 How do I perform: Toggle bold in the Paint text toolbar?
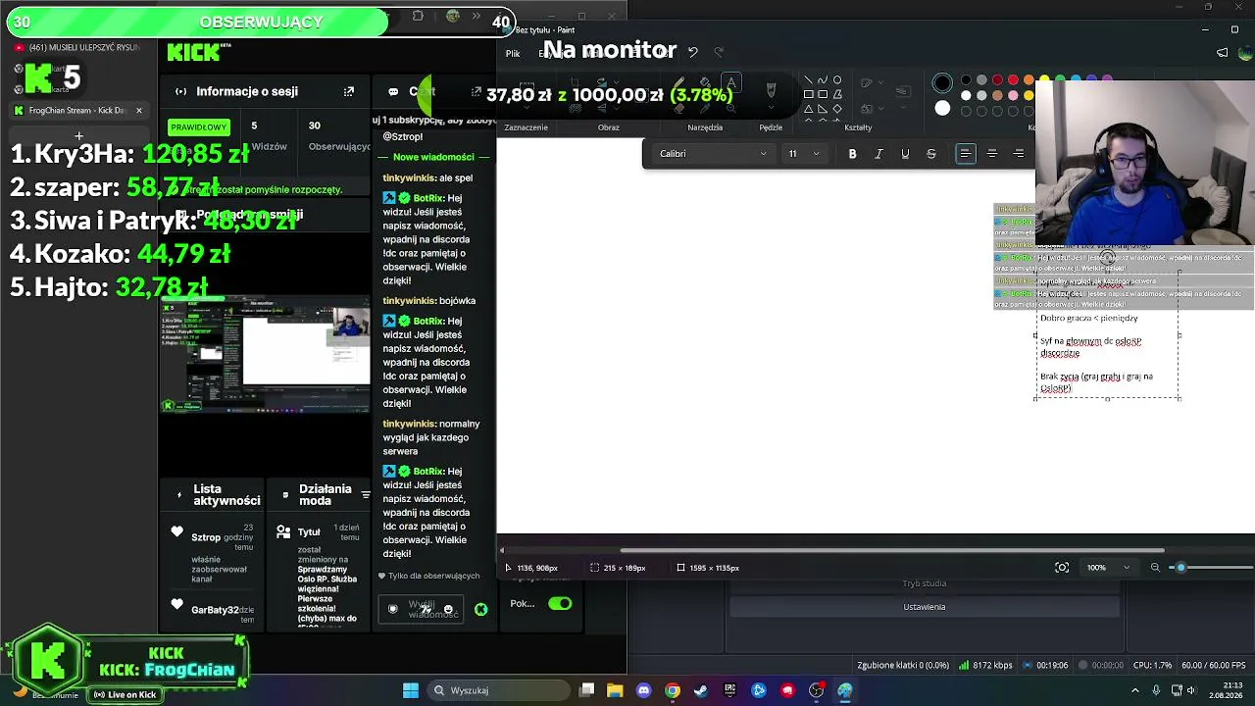click(x=852, y=154)
